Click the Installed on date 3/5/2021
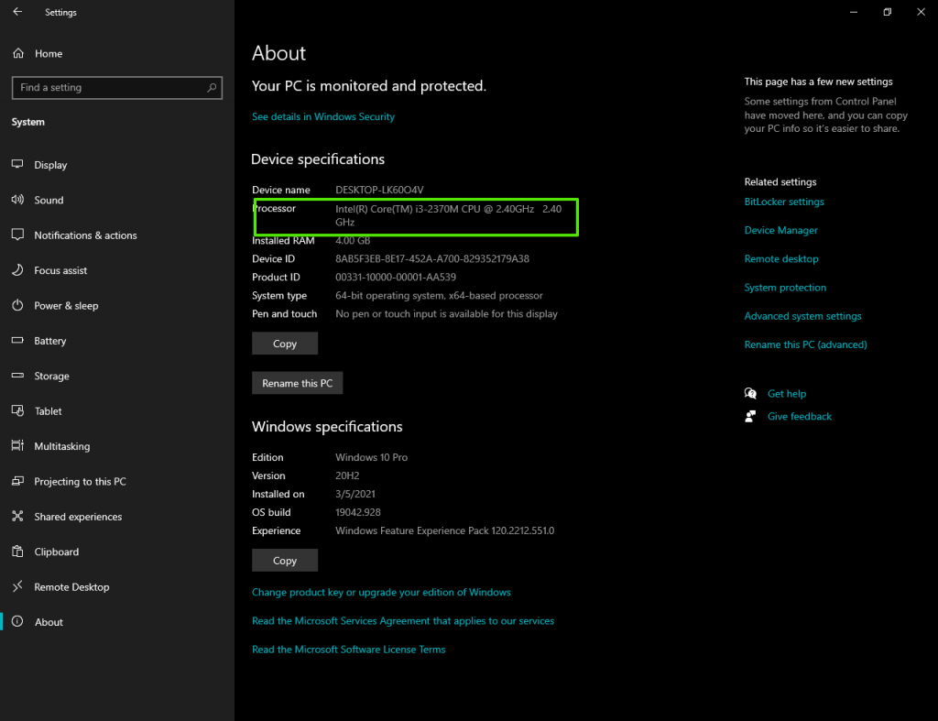938x721 pixels. 355,494
